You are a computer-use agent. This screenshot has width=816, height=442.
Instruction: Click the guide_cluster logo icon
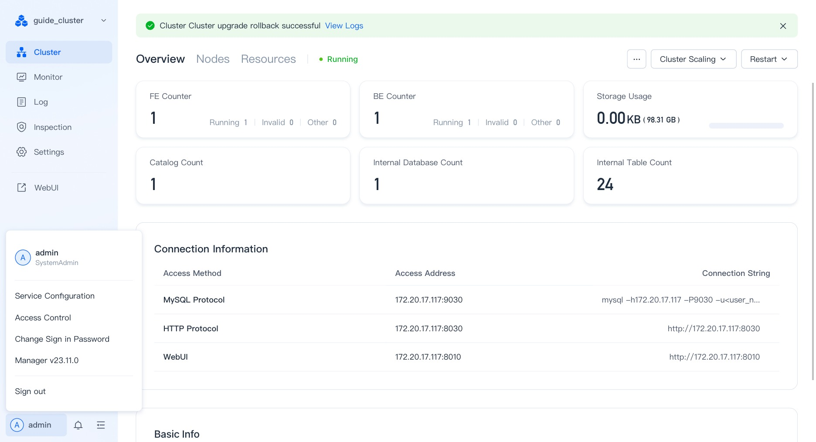coord(21,20)
